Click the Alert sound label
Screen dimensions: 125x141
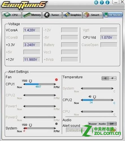[71, 126]
